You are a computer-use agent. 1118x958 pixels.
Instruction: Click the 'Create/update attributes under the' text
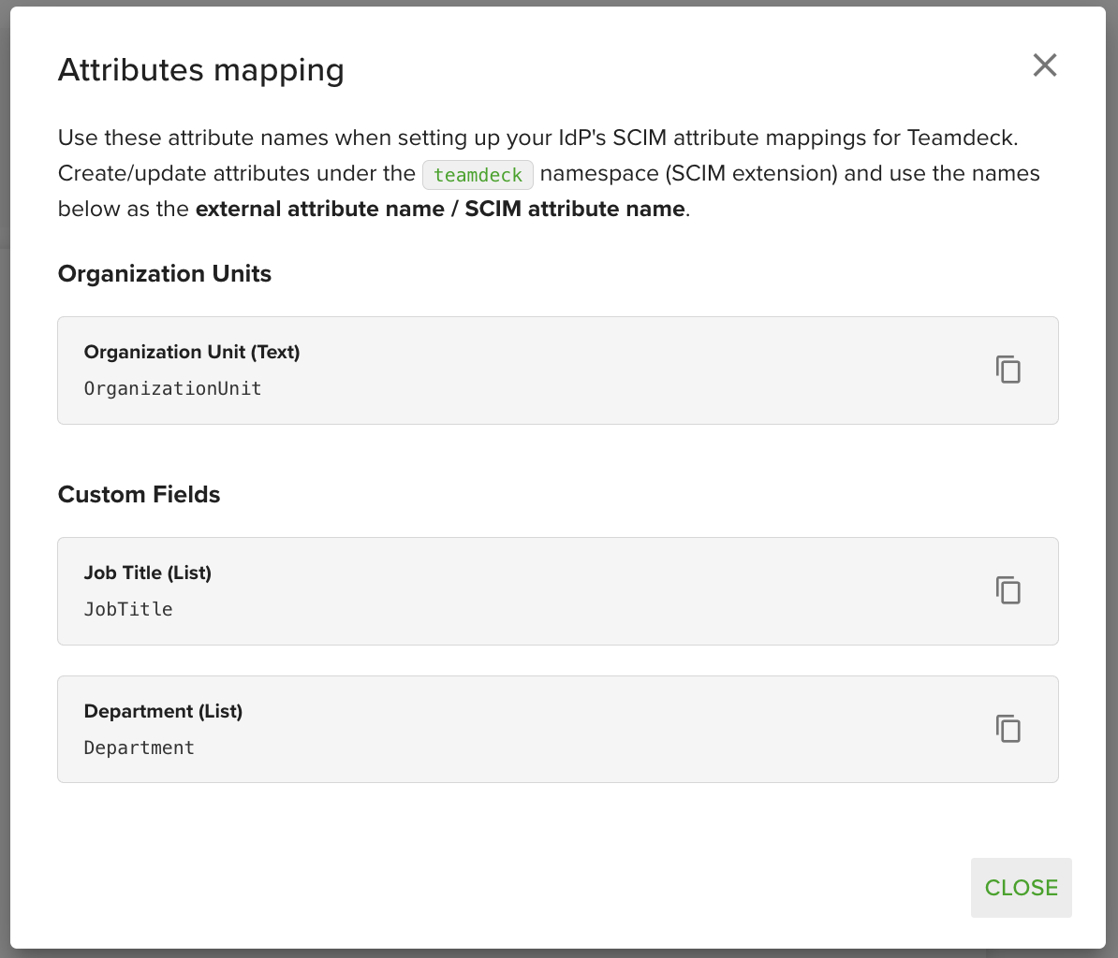point(236,174)
